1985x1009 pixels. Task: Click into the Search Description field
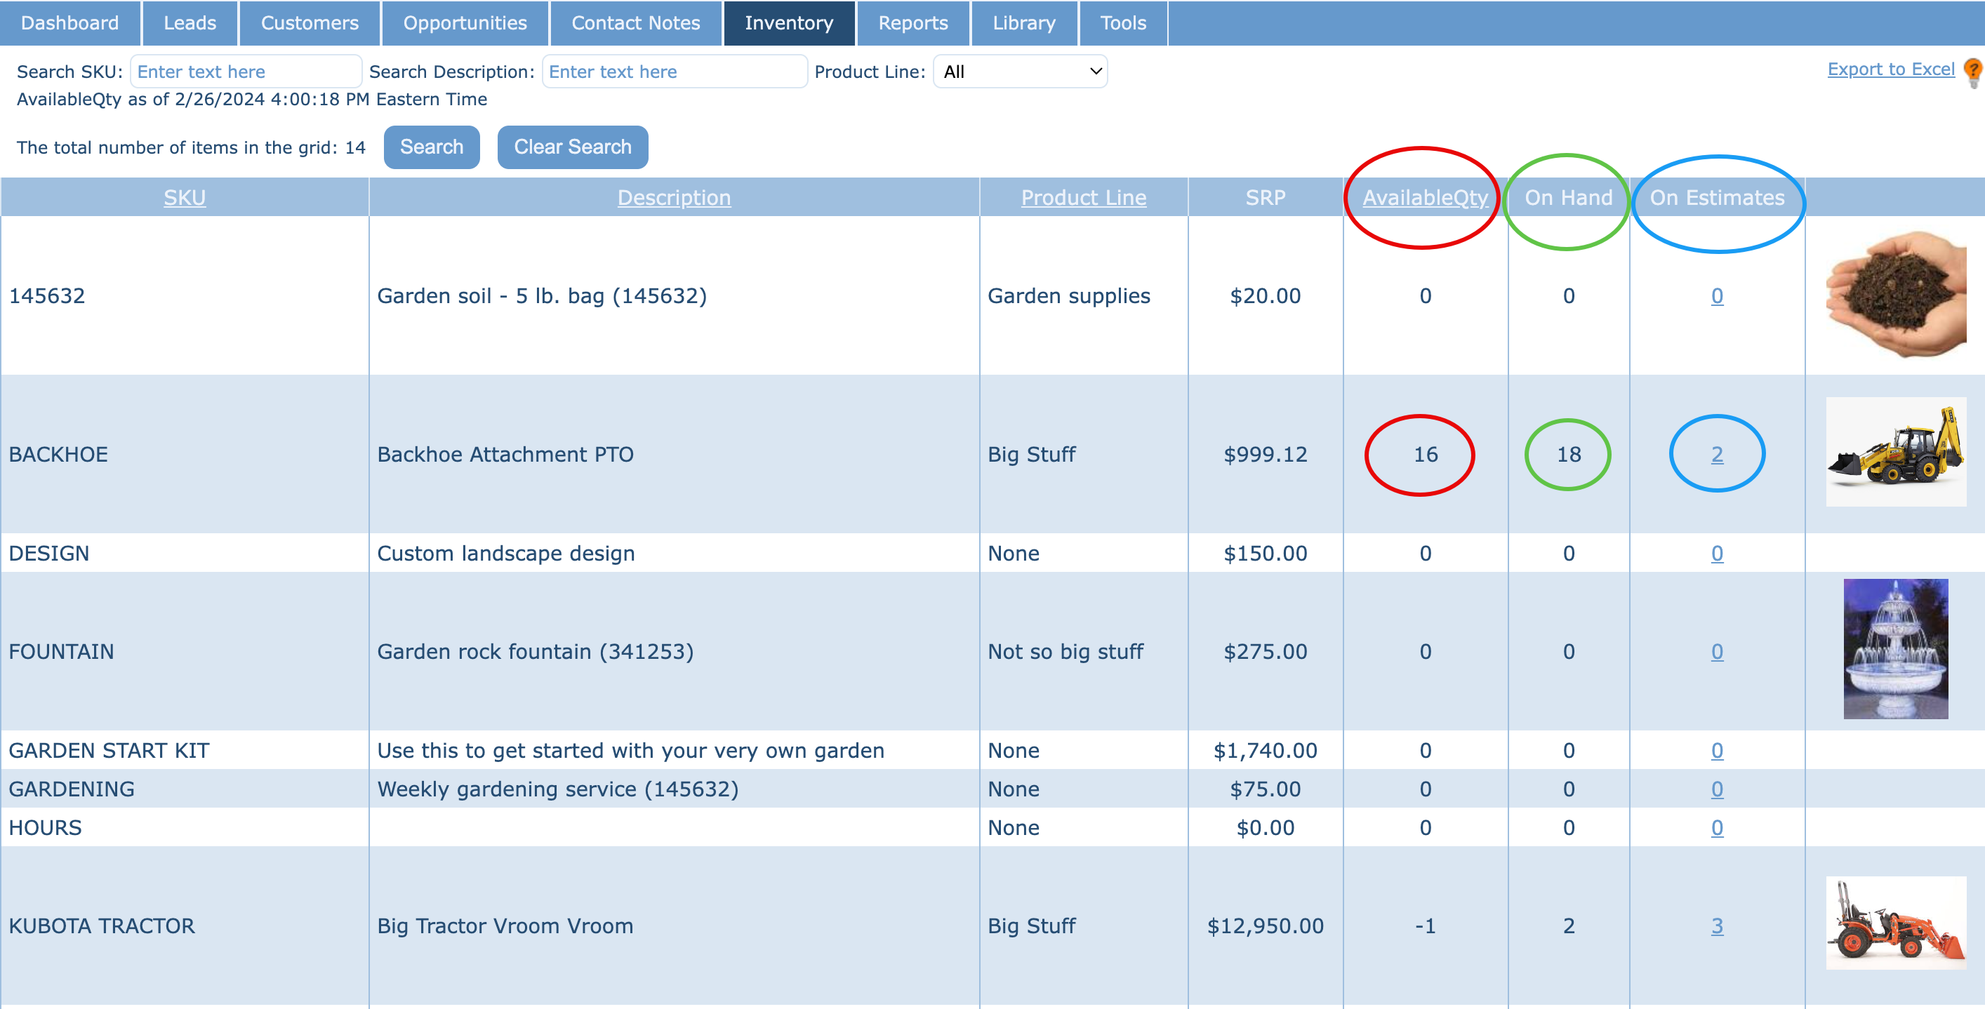674,72
